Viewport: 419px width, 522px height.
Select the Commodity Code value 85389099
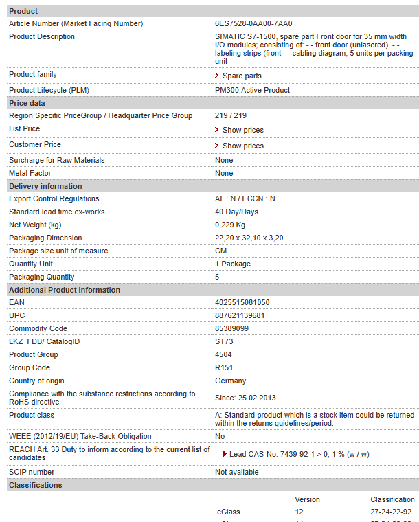(231, 328)
